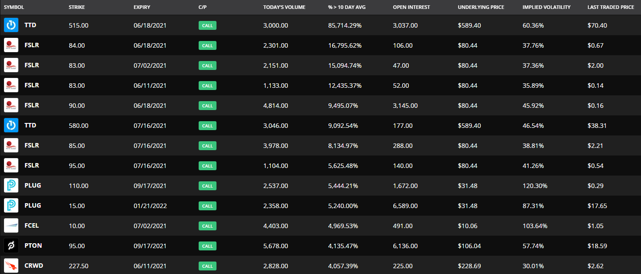641x274 pixels.
Task: Sort by IMPLIED VOLATILITY header
Action: pyautogui.click(x=547, y=8)
